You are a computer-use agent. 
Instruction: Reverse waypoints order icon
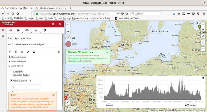[22, 52]
